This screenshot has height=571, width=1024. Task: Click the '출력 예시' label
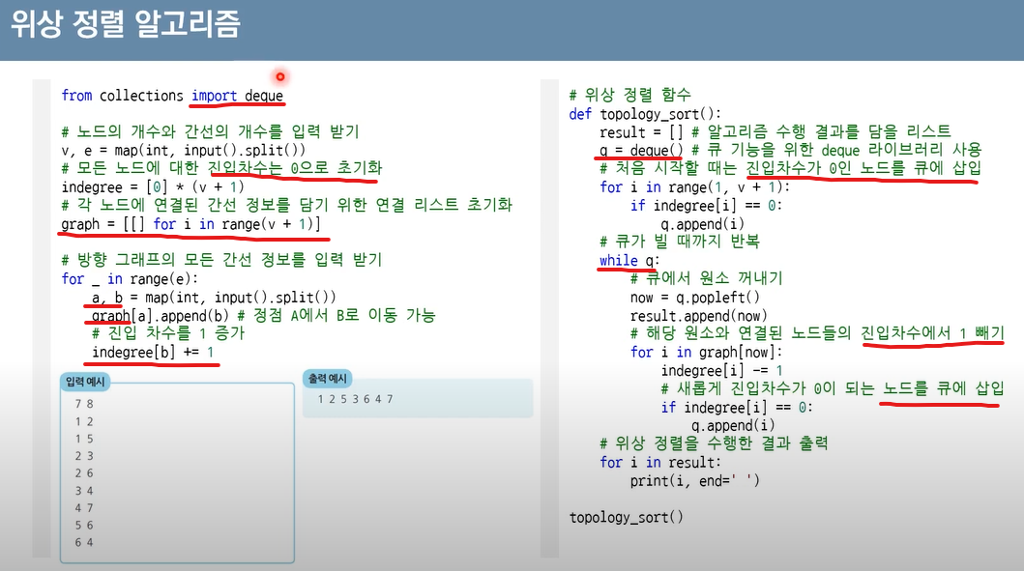tap(327, 378)
